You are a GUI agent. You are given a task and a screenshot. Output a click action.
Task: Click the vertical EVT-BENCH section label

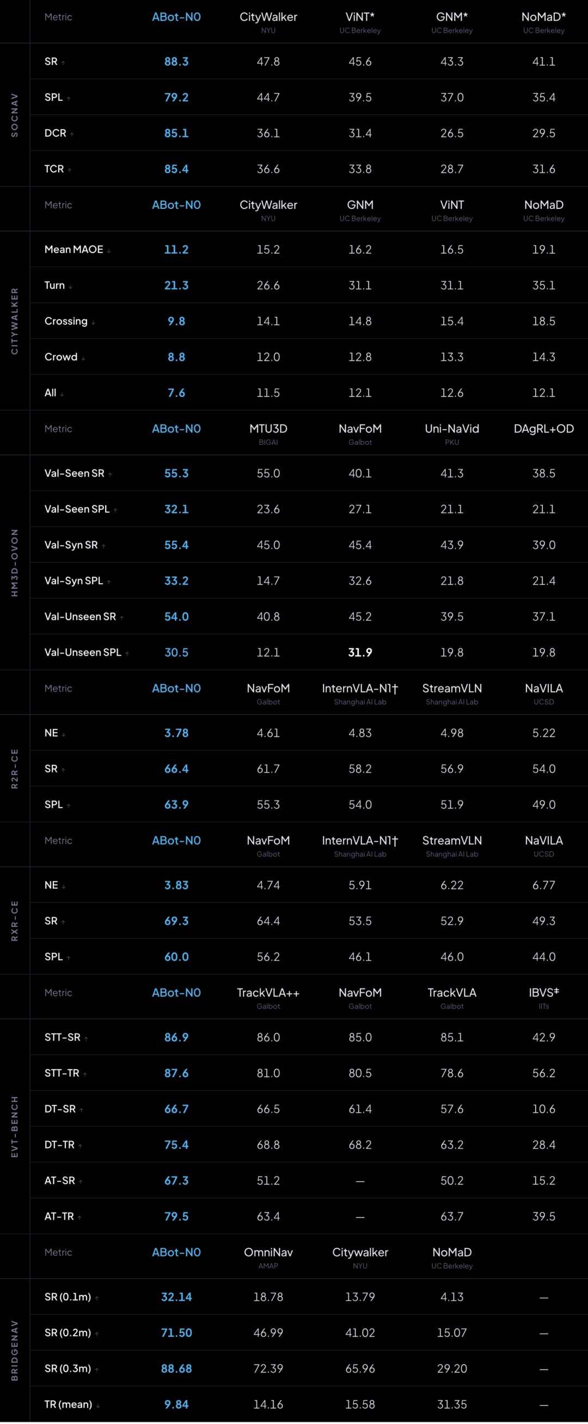point(15,1126)
